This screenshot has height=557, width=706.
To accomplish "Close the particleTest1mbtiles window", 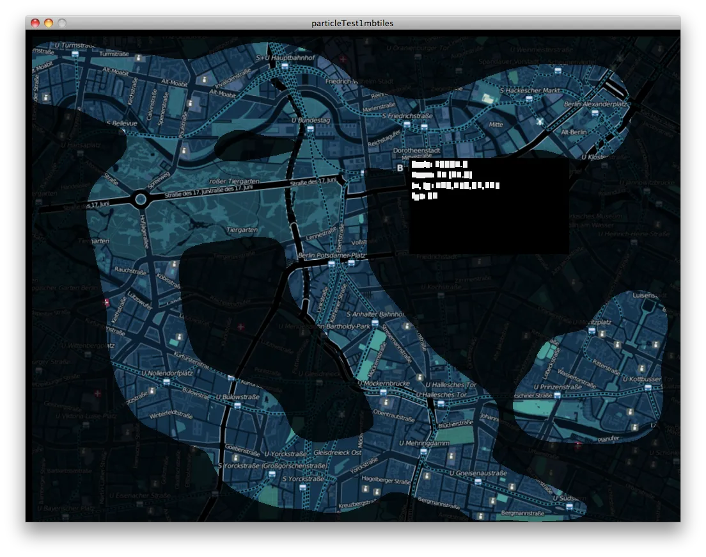I will (x=35, y=23).
